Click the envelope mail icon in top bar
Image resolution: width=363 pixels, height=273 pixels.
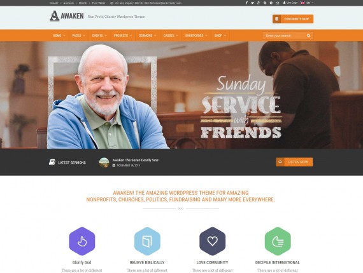pyautogui.click(x=277, y=3)
